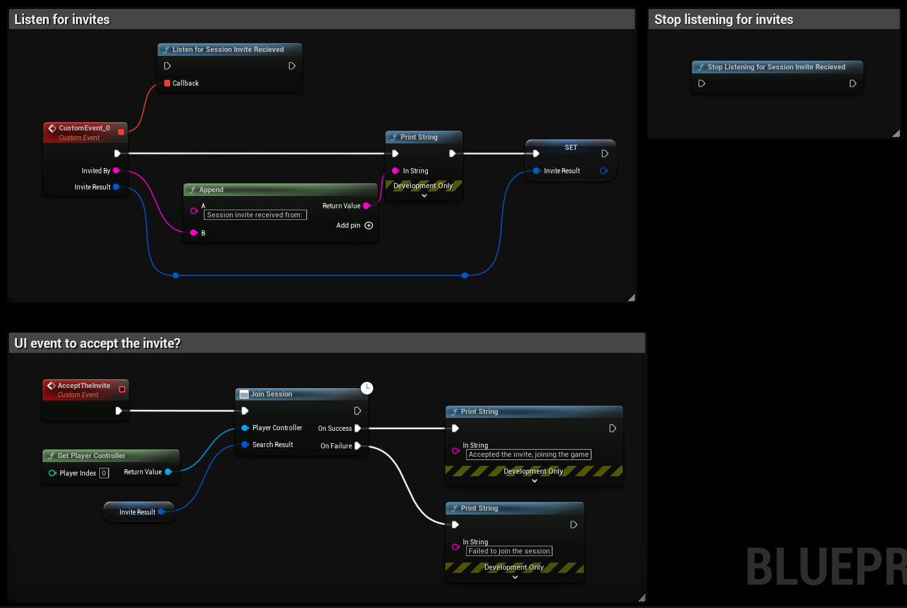907x608 pixels.
Task: Click Get Player Controller Return Value pin
Action: pyautogui.click(x=168, y=472)
